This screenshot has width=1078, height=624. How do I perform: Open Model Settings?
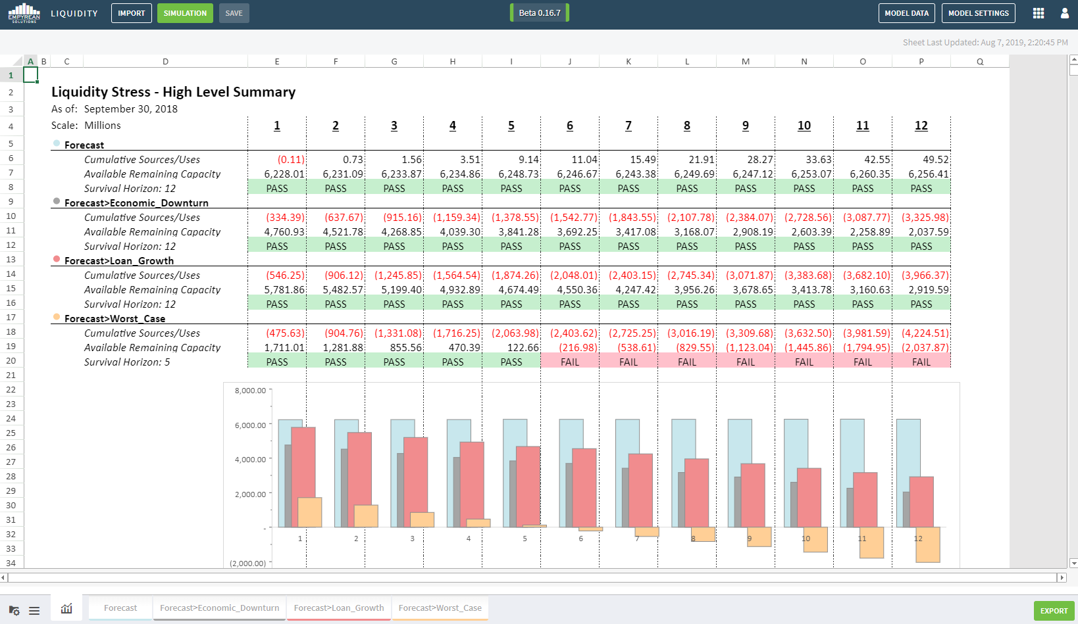point(979,13)
